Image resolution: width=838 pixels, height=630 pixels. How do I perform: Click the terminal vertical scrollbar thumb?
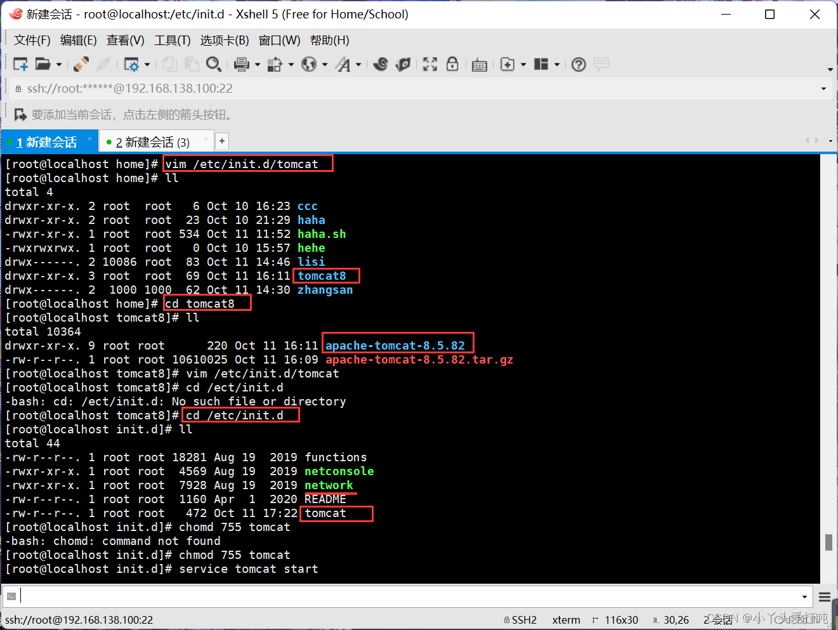828,542
